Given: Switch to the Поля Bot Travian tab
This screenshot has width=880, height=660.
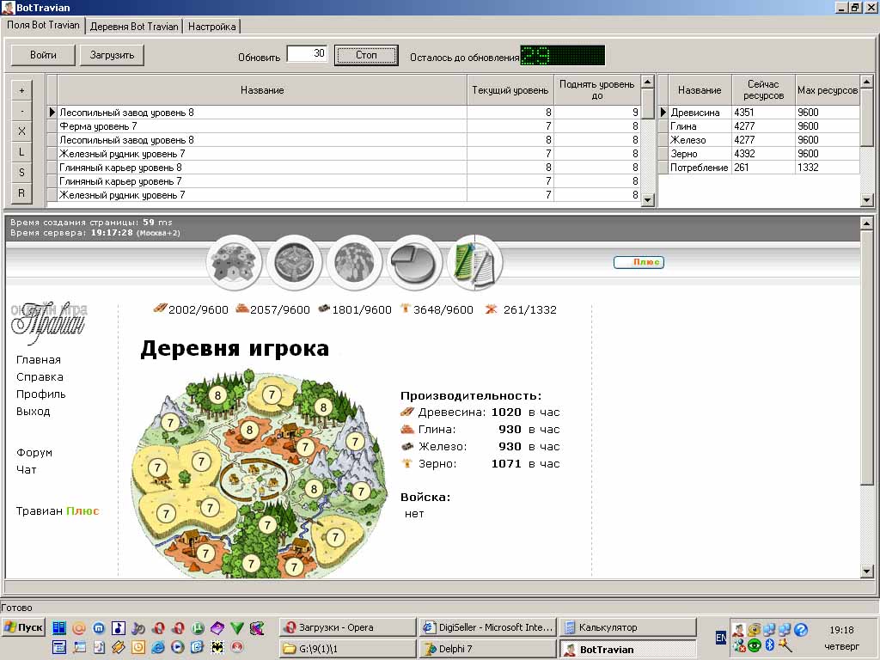Looking at the screenshot, I should pos(43,25).
